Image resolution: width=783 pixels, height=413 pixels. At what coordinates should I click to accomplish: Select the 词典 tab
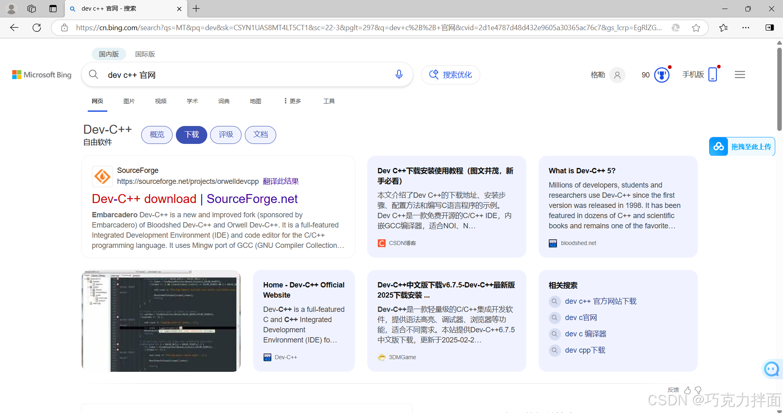224,101
